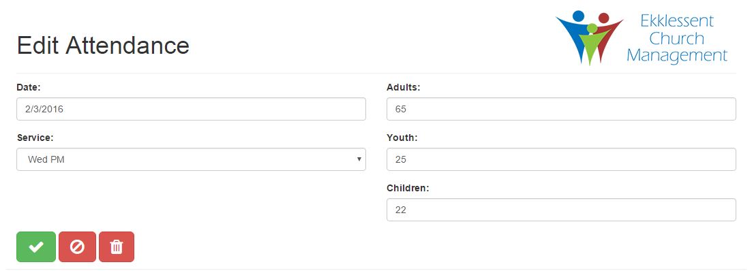
Task: Click the word Management in the logo
Action: [x=677, y=56]
